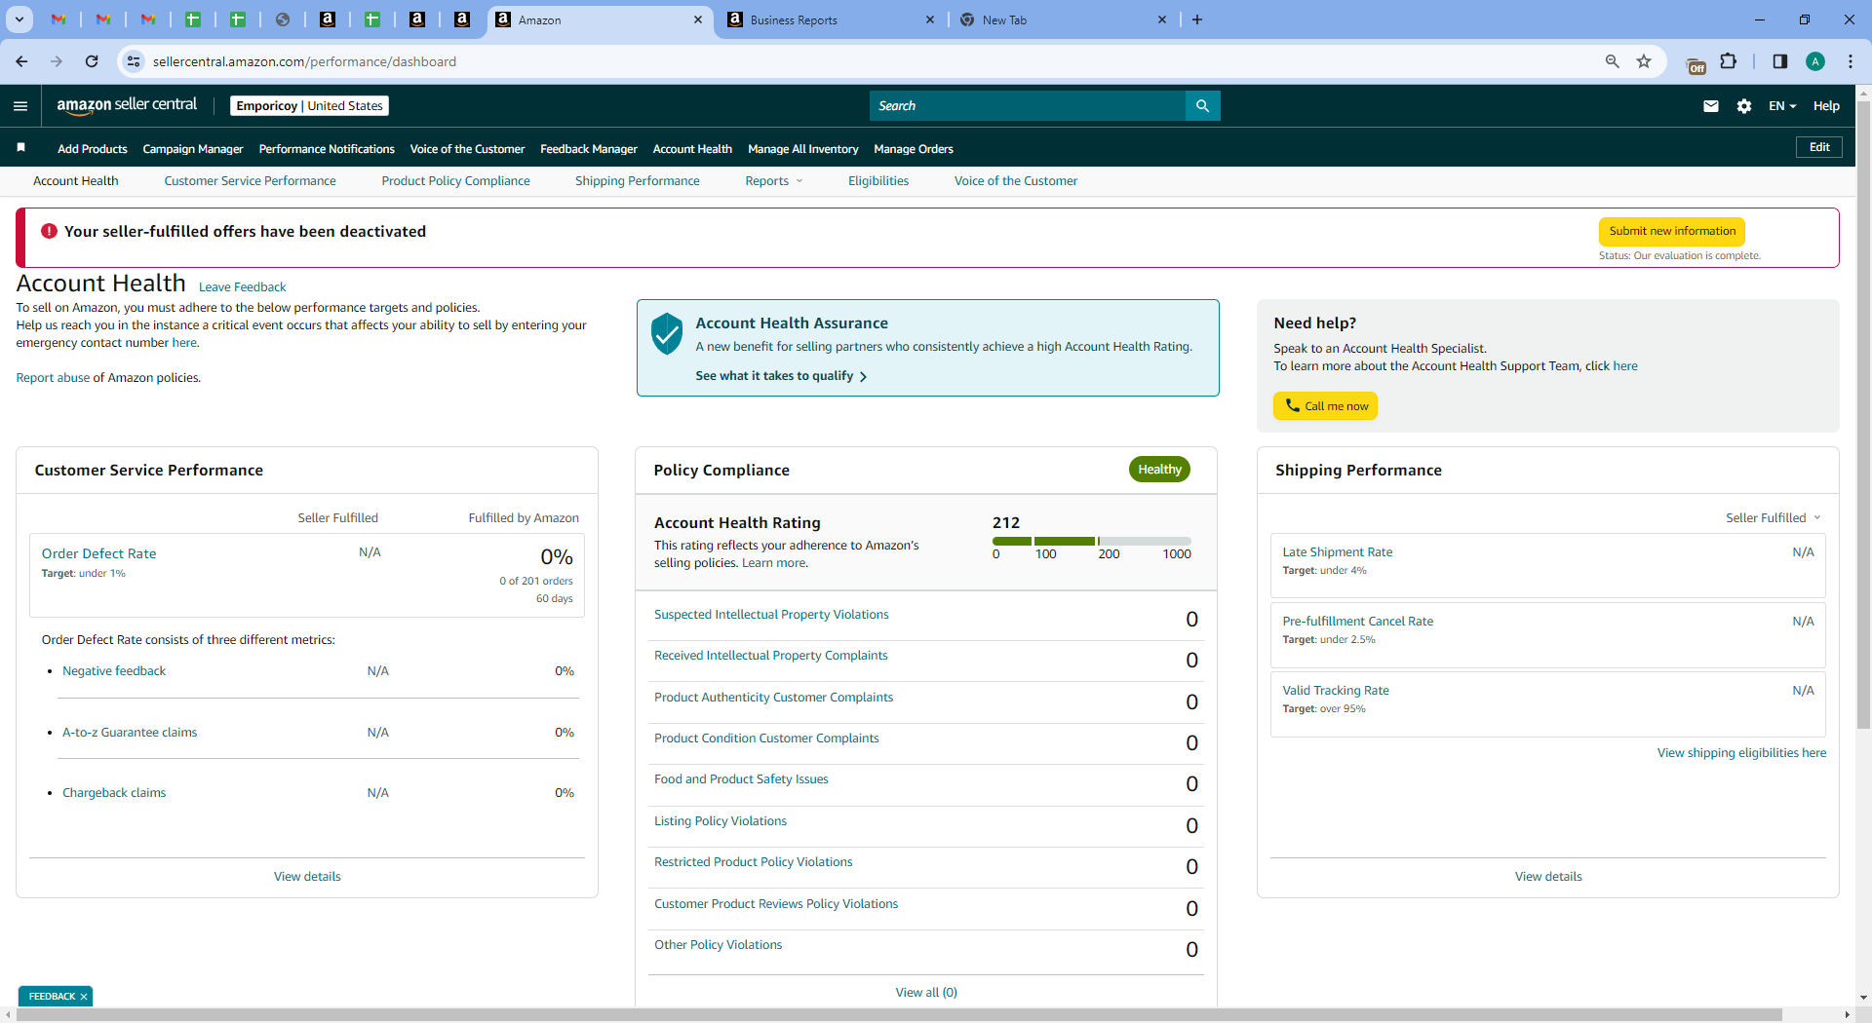Close the New Tab browser tab
1872x1023 pixels.
(1161, 19)
